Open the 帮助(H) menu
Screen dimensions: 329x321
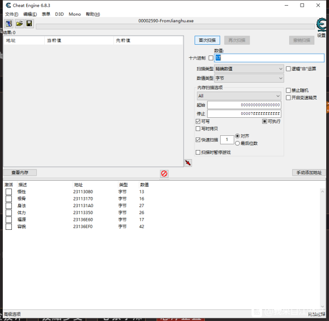[x=92, y=14]
